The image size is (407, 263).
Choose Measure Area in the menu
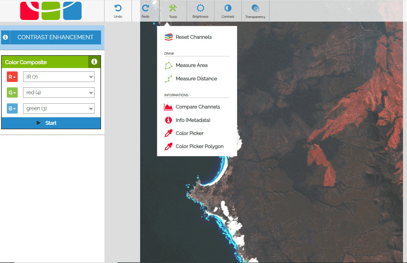(192, 65)
